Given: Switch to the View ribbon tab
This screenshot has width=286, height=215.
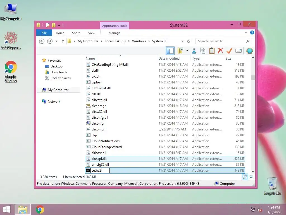Looking at the screenshot, I should click(x=92, y=33).
